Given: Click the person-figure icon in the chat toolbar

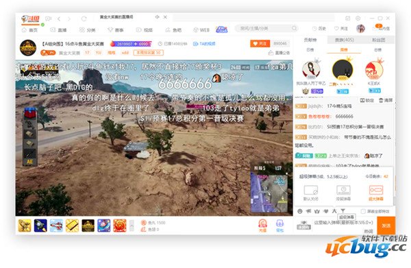Looking at the screenshot, I should [x=334, y=211].
